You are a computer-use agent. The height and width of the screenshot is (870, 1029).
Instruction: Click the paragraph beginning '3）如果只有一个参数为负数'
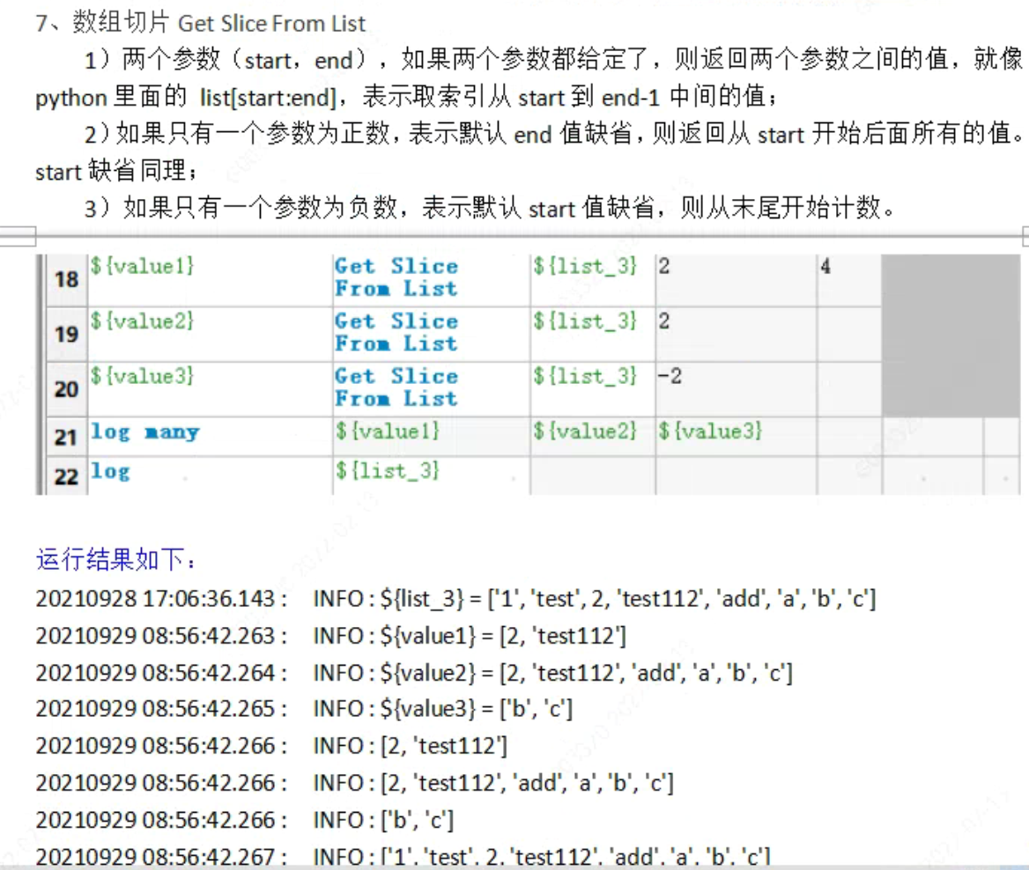pyautogui.click(x=489, y=208)
